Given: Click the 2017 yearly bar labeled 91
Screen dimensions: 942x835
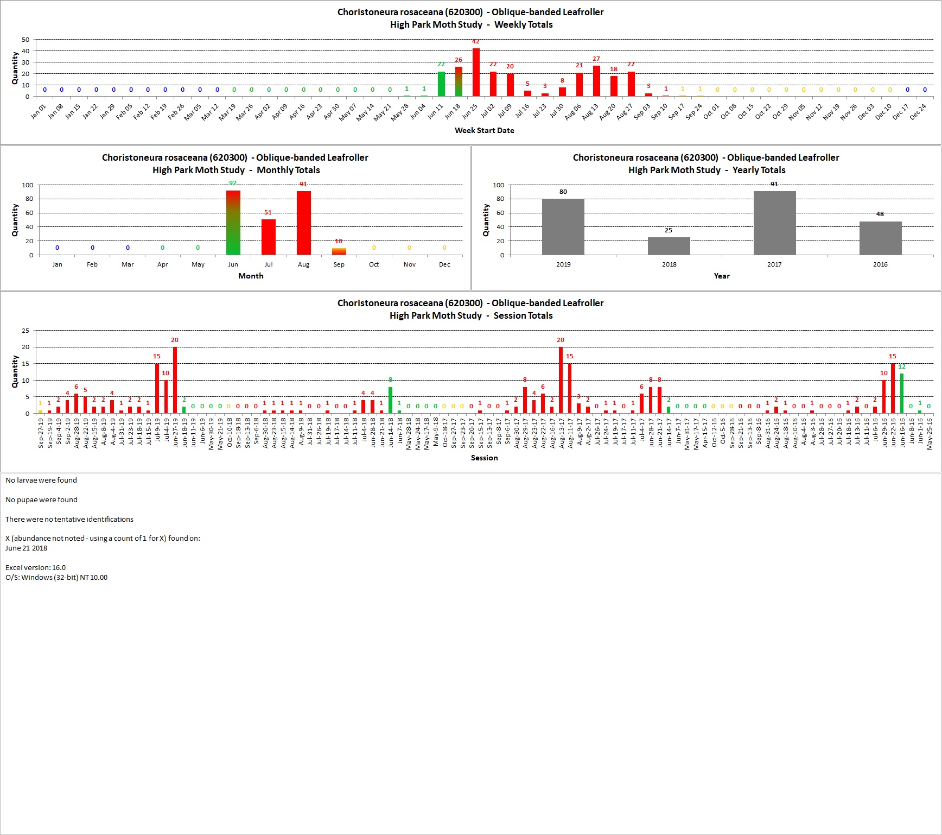Looking at the screenshot, I should click(775, 223).
